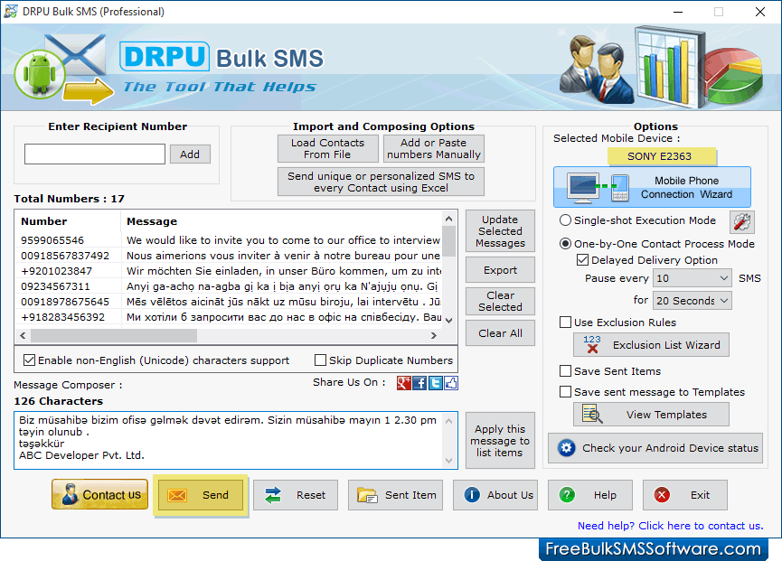This screenshot has height=561, width=782.
Task: Click the Google Plus share icon
Action: [x=403, y=383]
